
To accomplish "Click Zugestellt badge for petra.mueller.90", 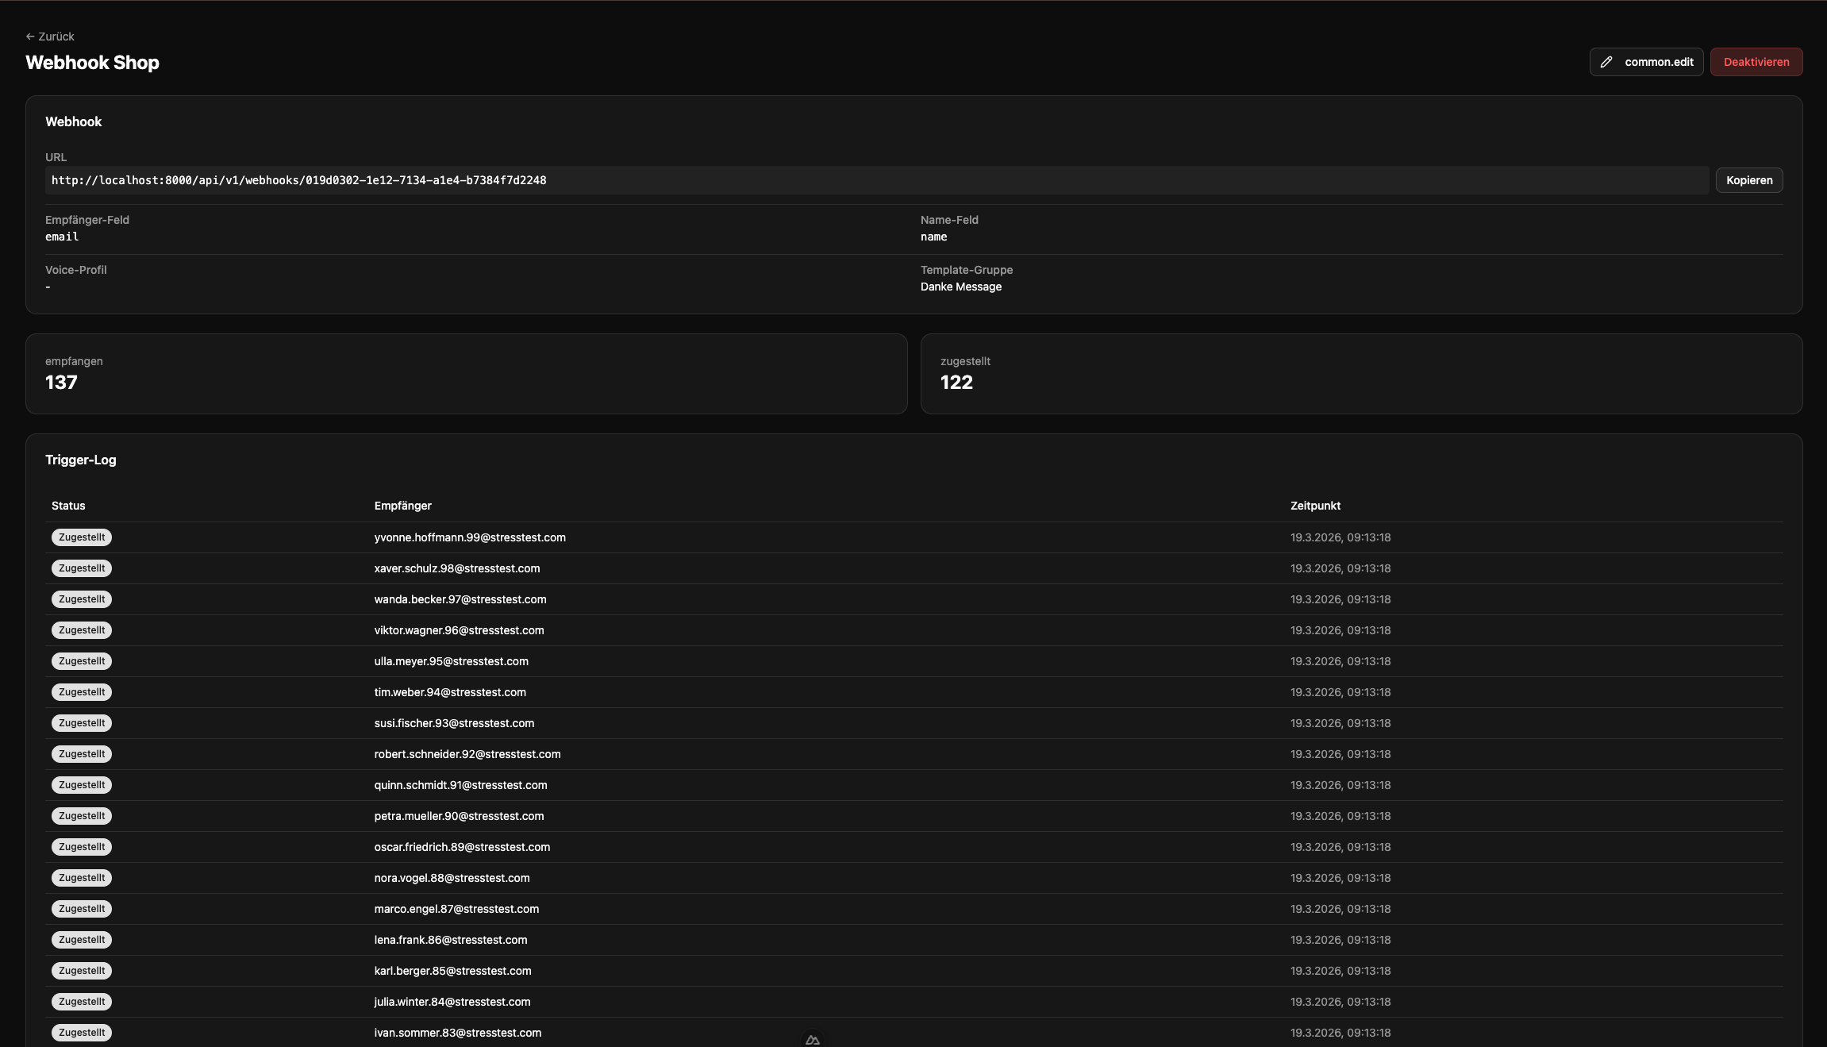I will (x=82, y=816).
